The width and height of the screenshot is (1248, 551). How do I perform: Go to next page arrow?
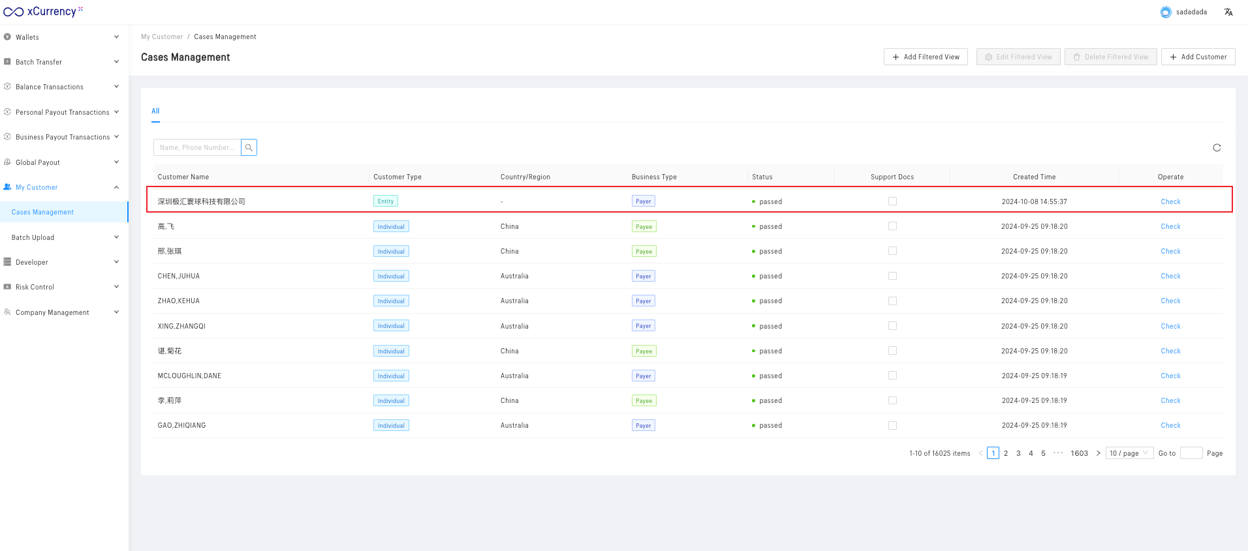(x=1098, y=453)
